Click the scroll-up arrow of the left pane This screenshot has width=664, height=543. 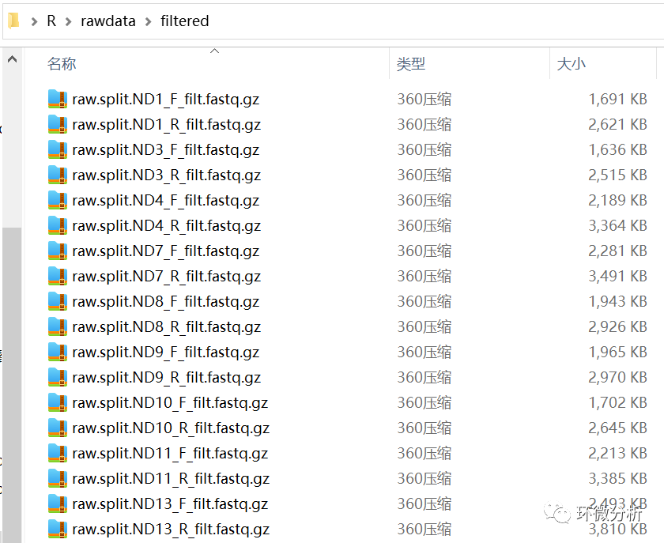(13, 58)
